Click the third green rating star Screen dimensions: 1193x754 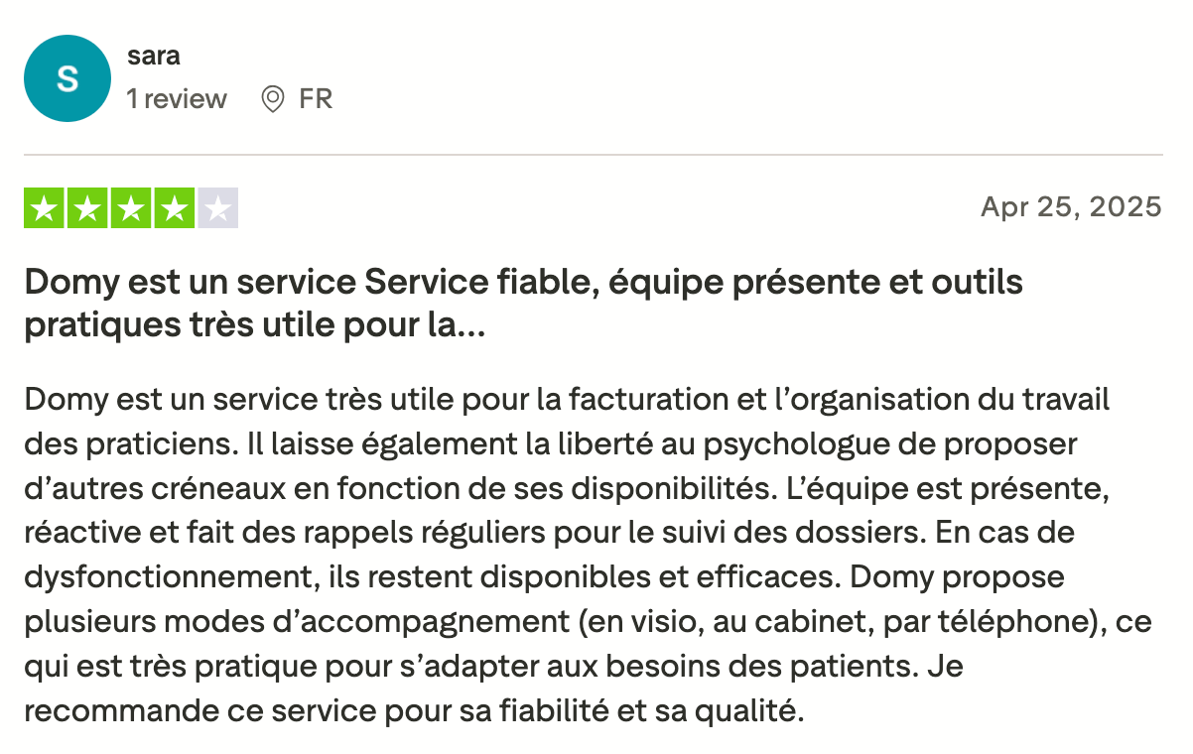point(130,208)
